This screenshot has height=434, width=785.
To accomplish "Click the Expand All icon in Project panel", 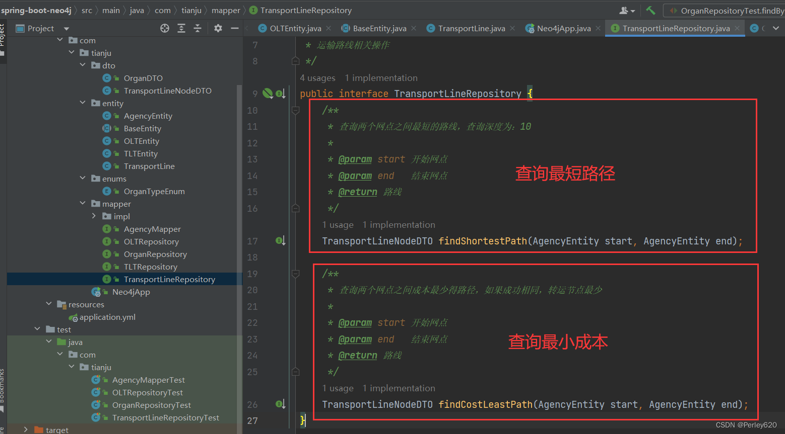I will tap(181, 28).
